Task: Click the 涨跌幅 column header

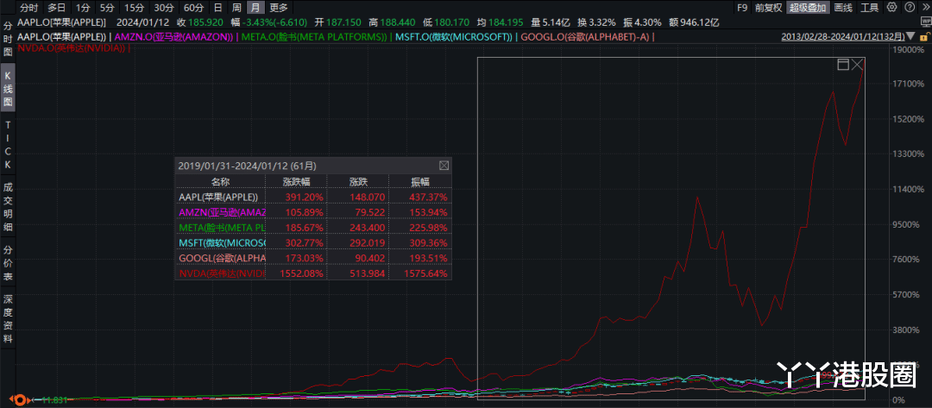Action: tap(297, 182)
